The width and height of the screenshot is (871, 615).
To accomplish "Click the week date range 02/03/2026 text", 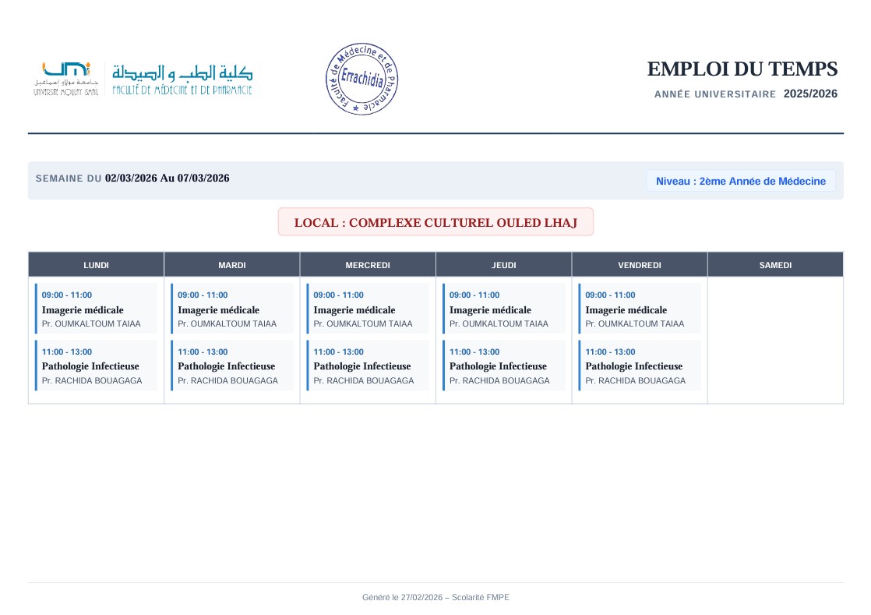I will (167, 178).
